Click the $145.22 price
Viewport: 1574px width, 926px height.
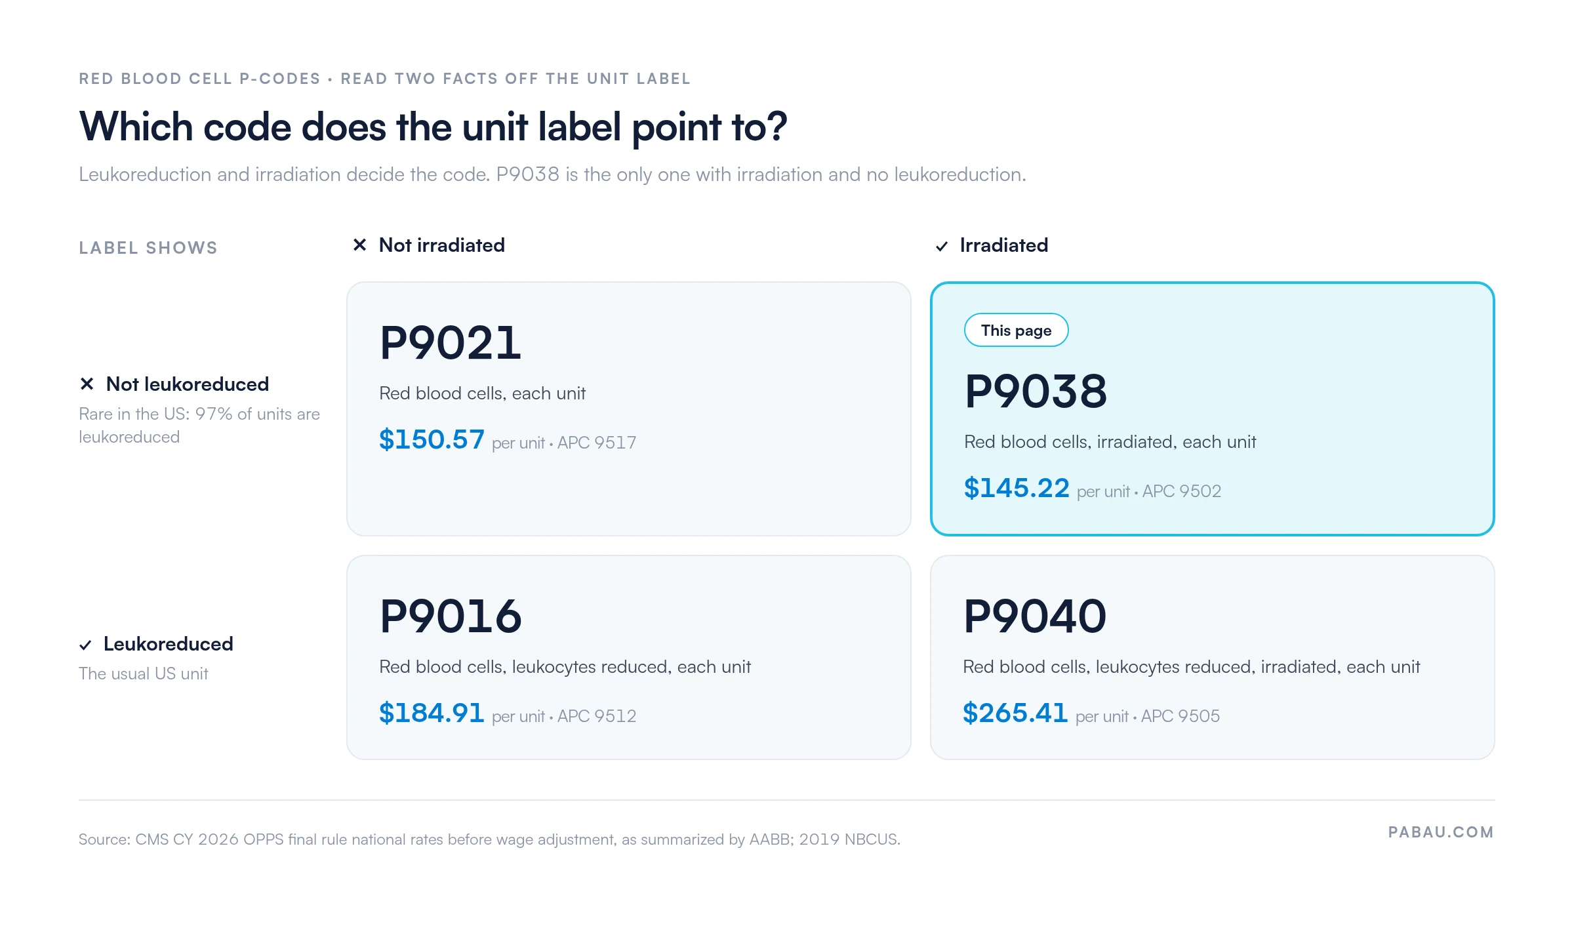pos(1017,488)
